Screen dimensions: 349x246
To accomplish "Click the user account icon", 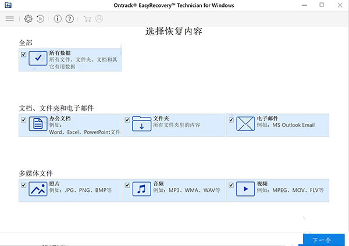I will pyautogui.click(x=99, y=19).
